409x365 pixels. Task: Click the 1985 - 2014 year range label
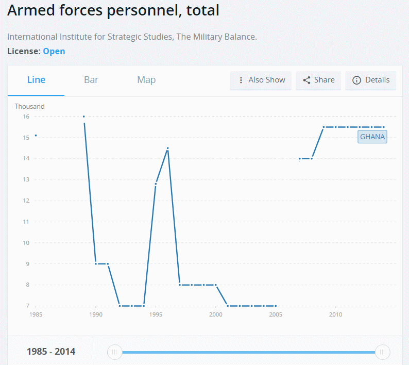51,352
